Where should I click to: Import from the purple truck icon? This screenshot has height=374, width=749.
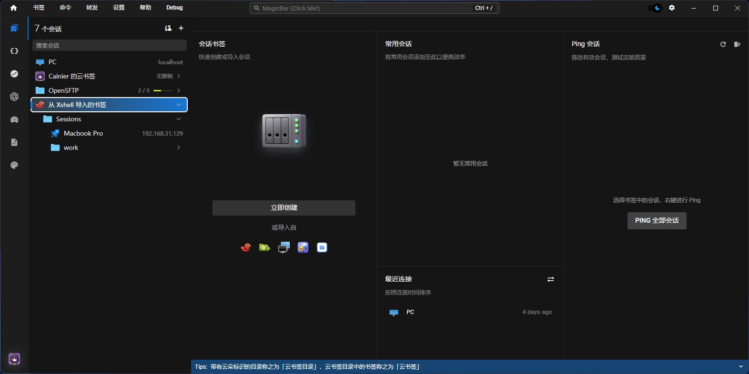click(303, 247)
